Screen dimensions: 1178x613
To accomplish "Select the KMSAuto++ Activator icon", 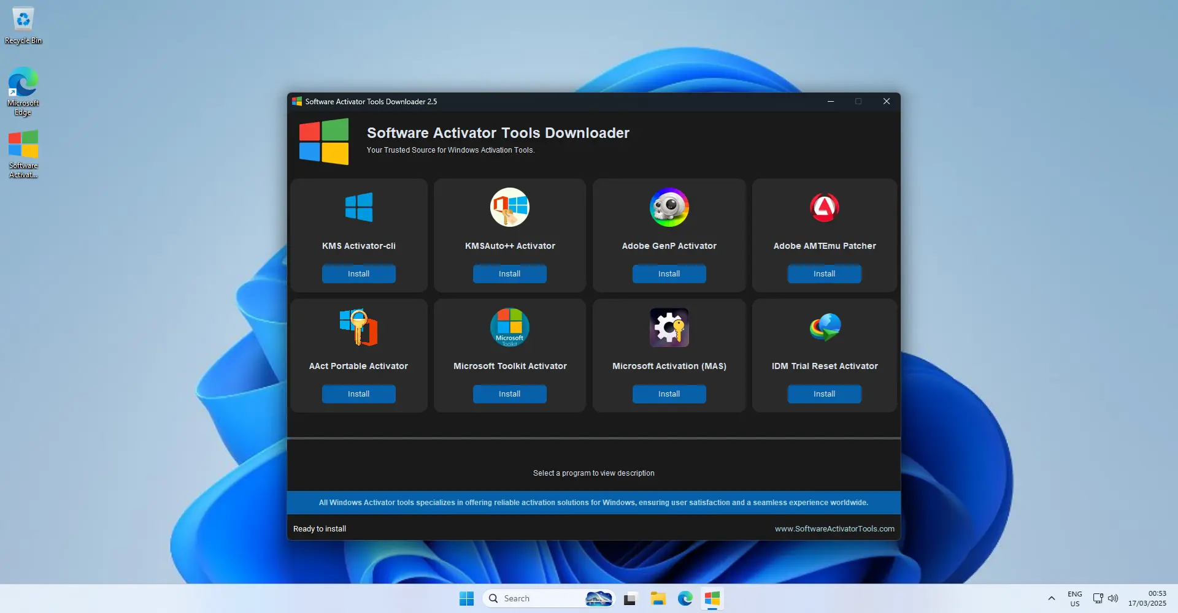I will pos(509,207).
